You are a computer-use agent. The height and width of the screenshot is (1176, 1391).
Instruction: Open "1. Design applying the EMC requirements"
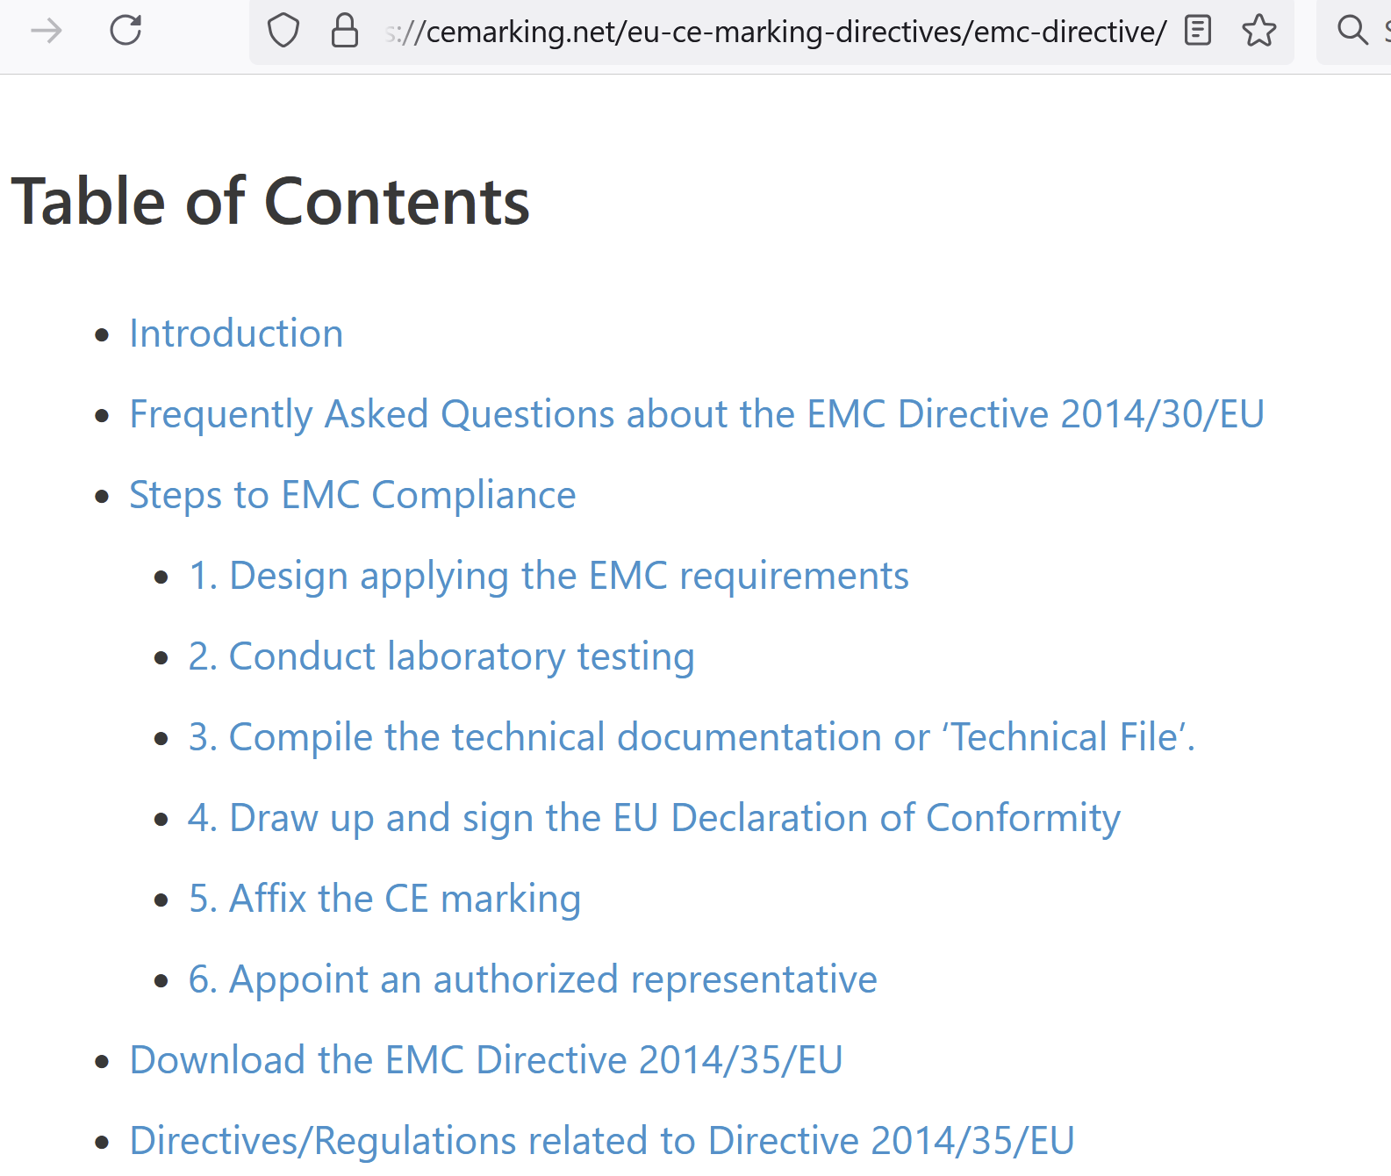(549, 576)
